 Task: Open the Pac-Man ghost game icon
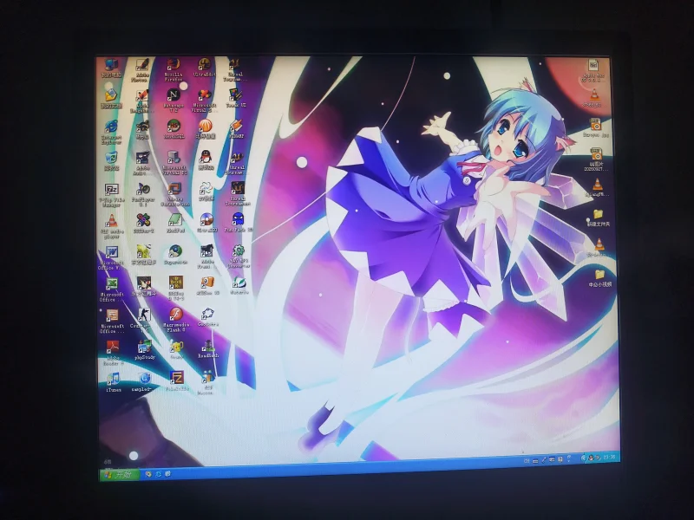(238, 223)
